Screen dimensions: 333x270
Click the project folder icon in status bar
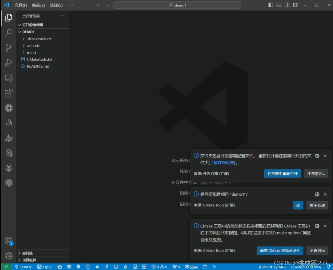tap(60, 267)
